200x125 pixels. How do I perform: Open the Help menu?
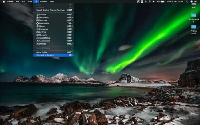coord(52,1)
